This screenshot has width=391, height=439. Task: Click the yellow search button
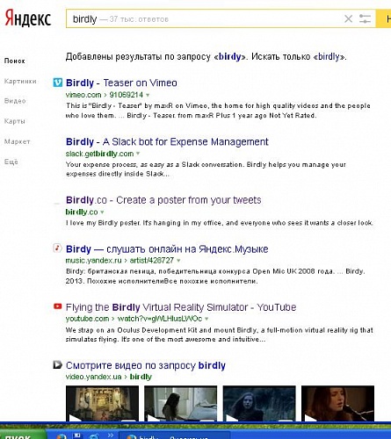[x=383, y=18]
